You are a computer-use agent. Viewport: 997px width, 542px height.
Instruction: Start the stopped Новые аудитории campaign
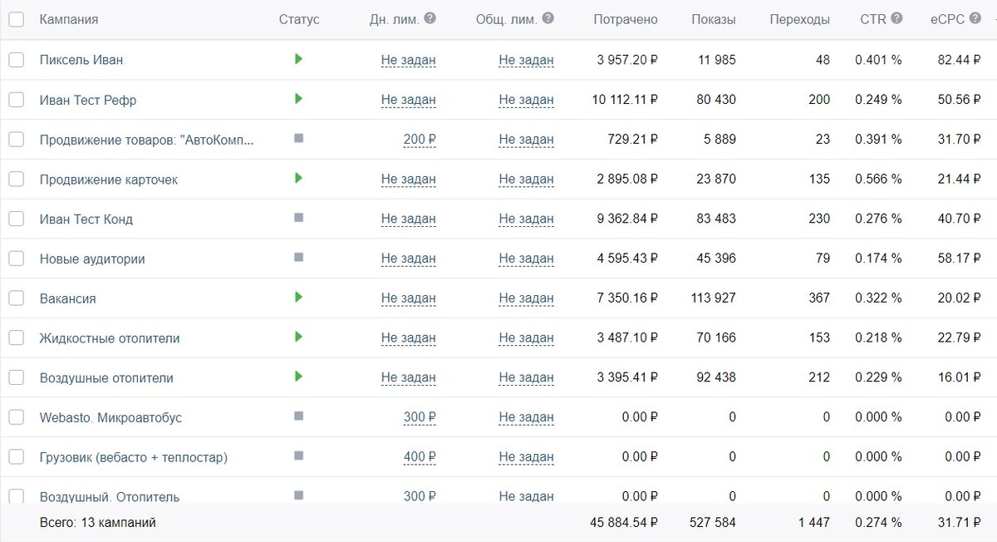tap(298, 258)
